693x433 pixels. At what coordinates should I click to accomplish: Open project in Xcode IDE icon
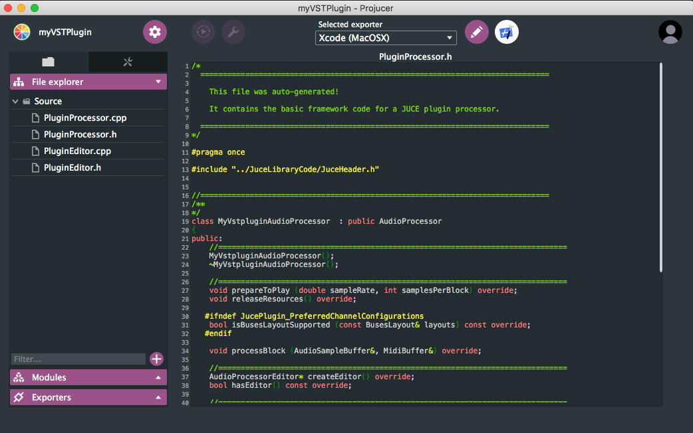(507, 32)
